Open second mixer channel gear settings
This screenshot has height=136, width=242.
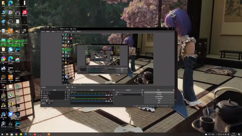point(112,101)
